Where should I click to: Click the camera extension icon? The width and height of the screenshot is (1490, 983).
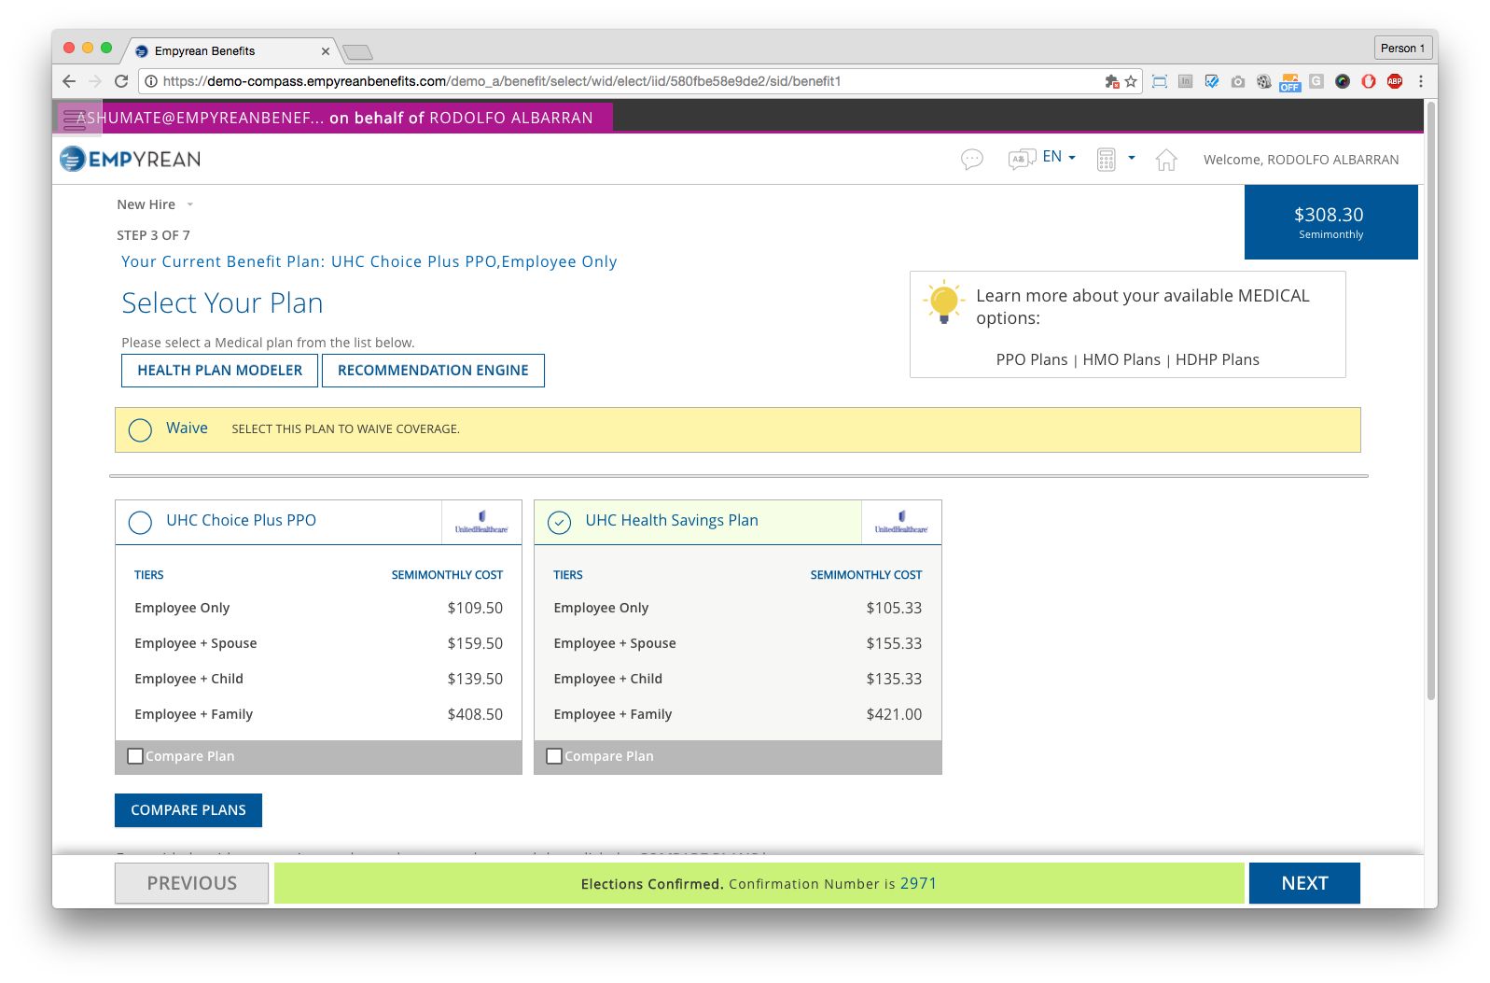1237,81
